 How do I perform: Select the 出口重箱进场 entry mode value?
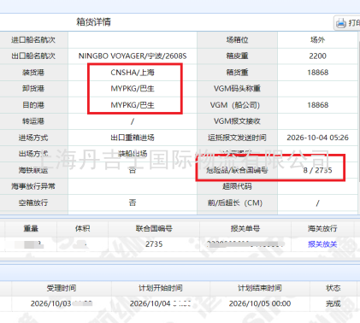[x=133, y=138]
